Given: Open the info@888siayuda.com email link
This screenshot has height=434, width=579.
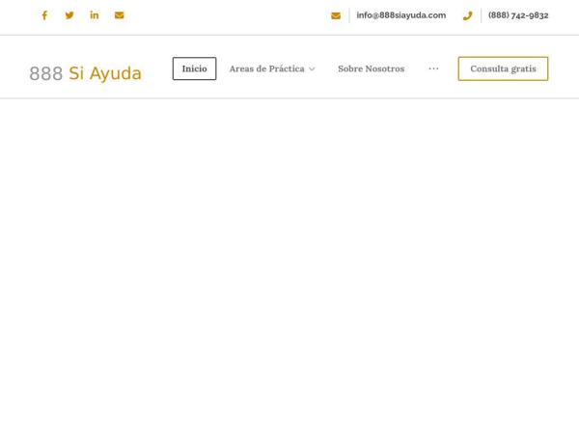Looking at the screenshot, I should coord(401,15).
